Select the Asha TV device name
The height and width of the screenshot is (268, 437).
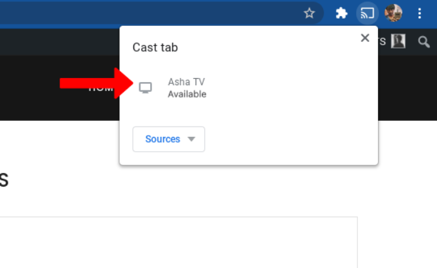coord(186,82)
